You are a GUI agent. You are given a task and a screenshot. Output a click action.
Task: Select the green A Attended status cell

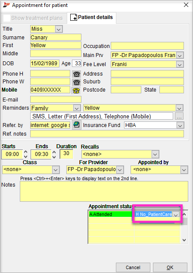(x=111, y=214)
